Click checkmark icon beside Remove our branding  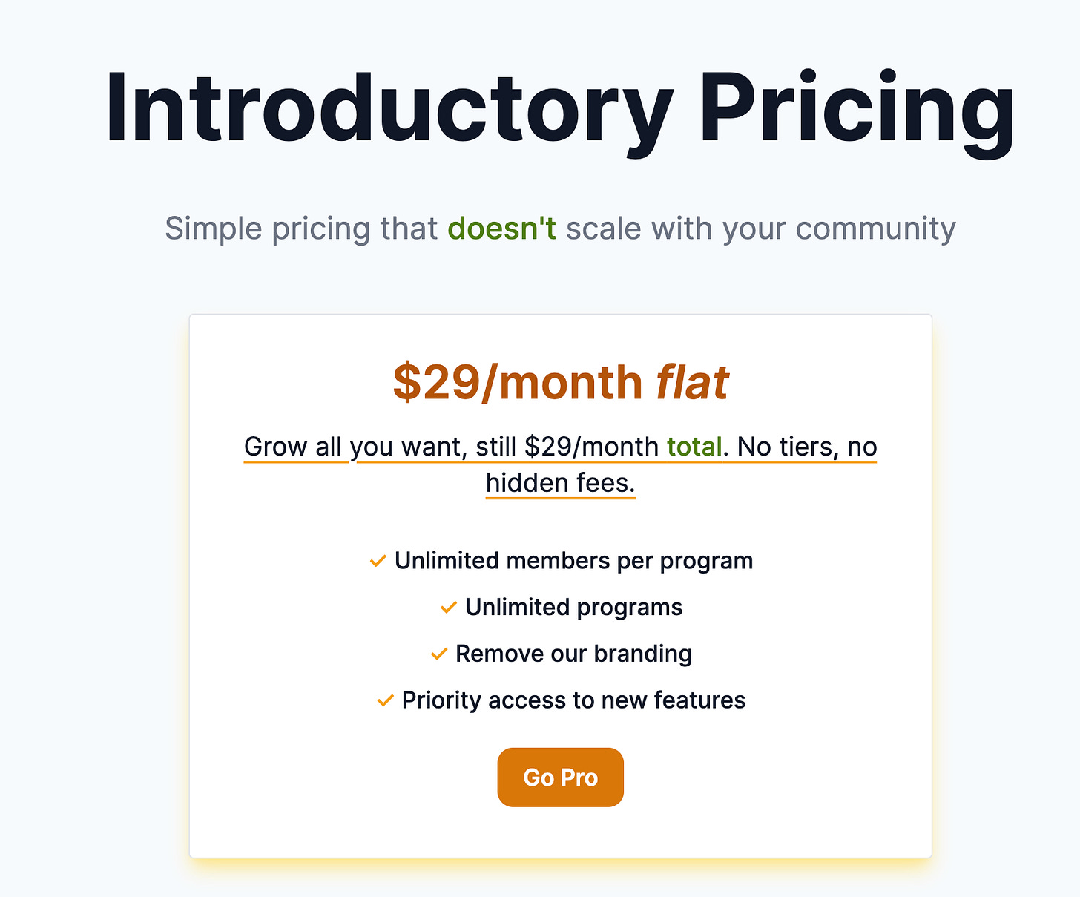439,654
